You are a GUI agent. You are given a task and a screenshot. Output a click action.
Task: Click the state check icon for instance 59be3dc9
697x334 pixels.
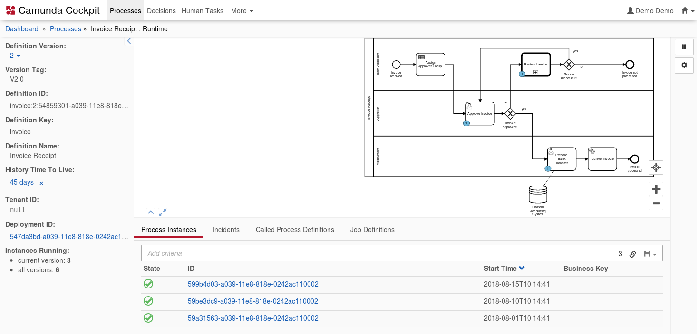[x=148, y=301]
